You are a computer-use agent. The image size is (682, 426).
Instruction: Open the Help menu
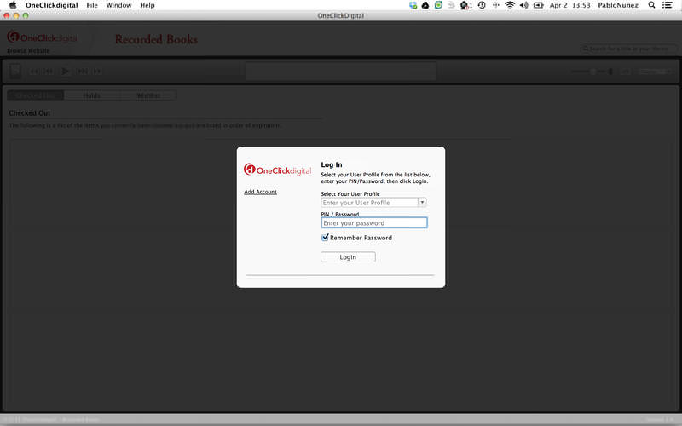[x=147, y=5]
